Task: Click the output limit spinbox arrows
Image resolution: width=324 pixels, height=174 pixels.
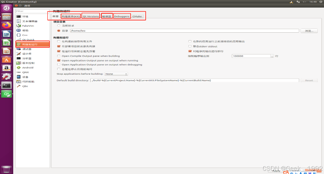Action: [272, 56]
